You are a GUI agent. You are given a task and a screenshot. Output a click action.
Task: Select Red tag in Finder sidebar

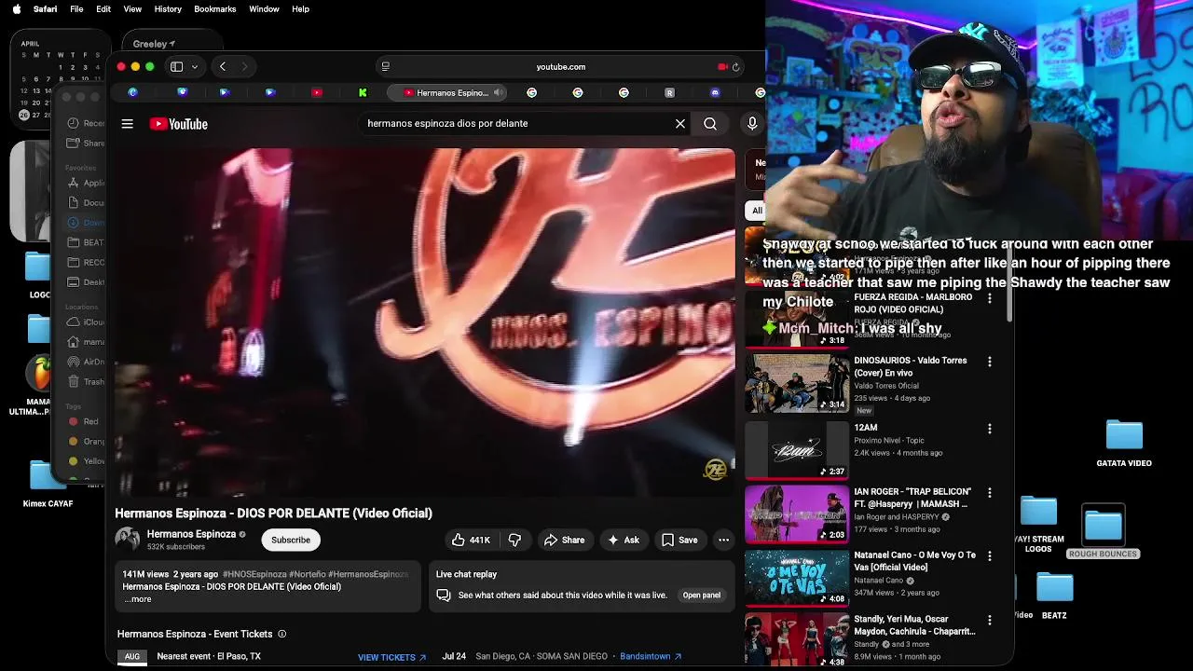click(x=84, y=421)
